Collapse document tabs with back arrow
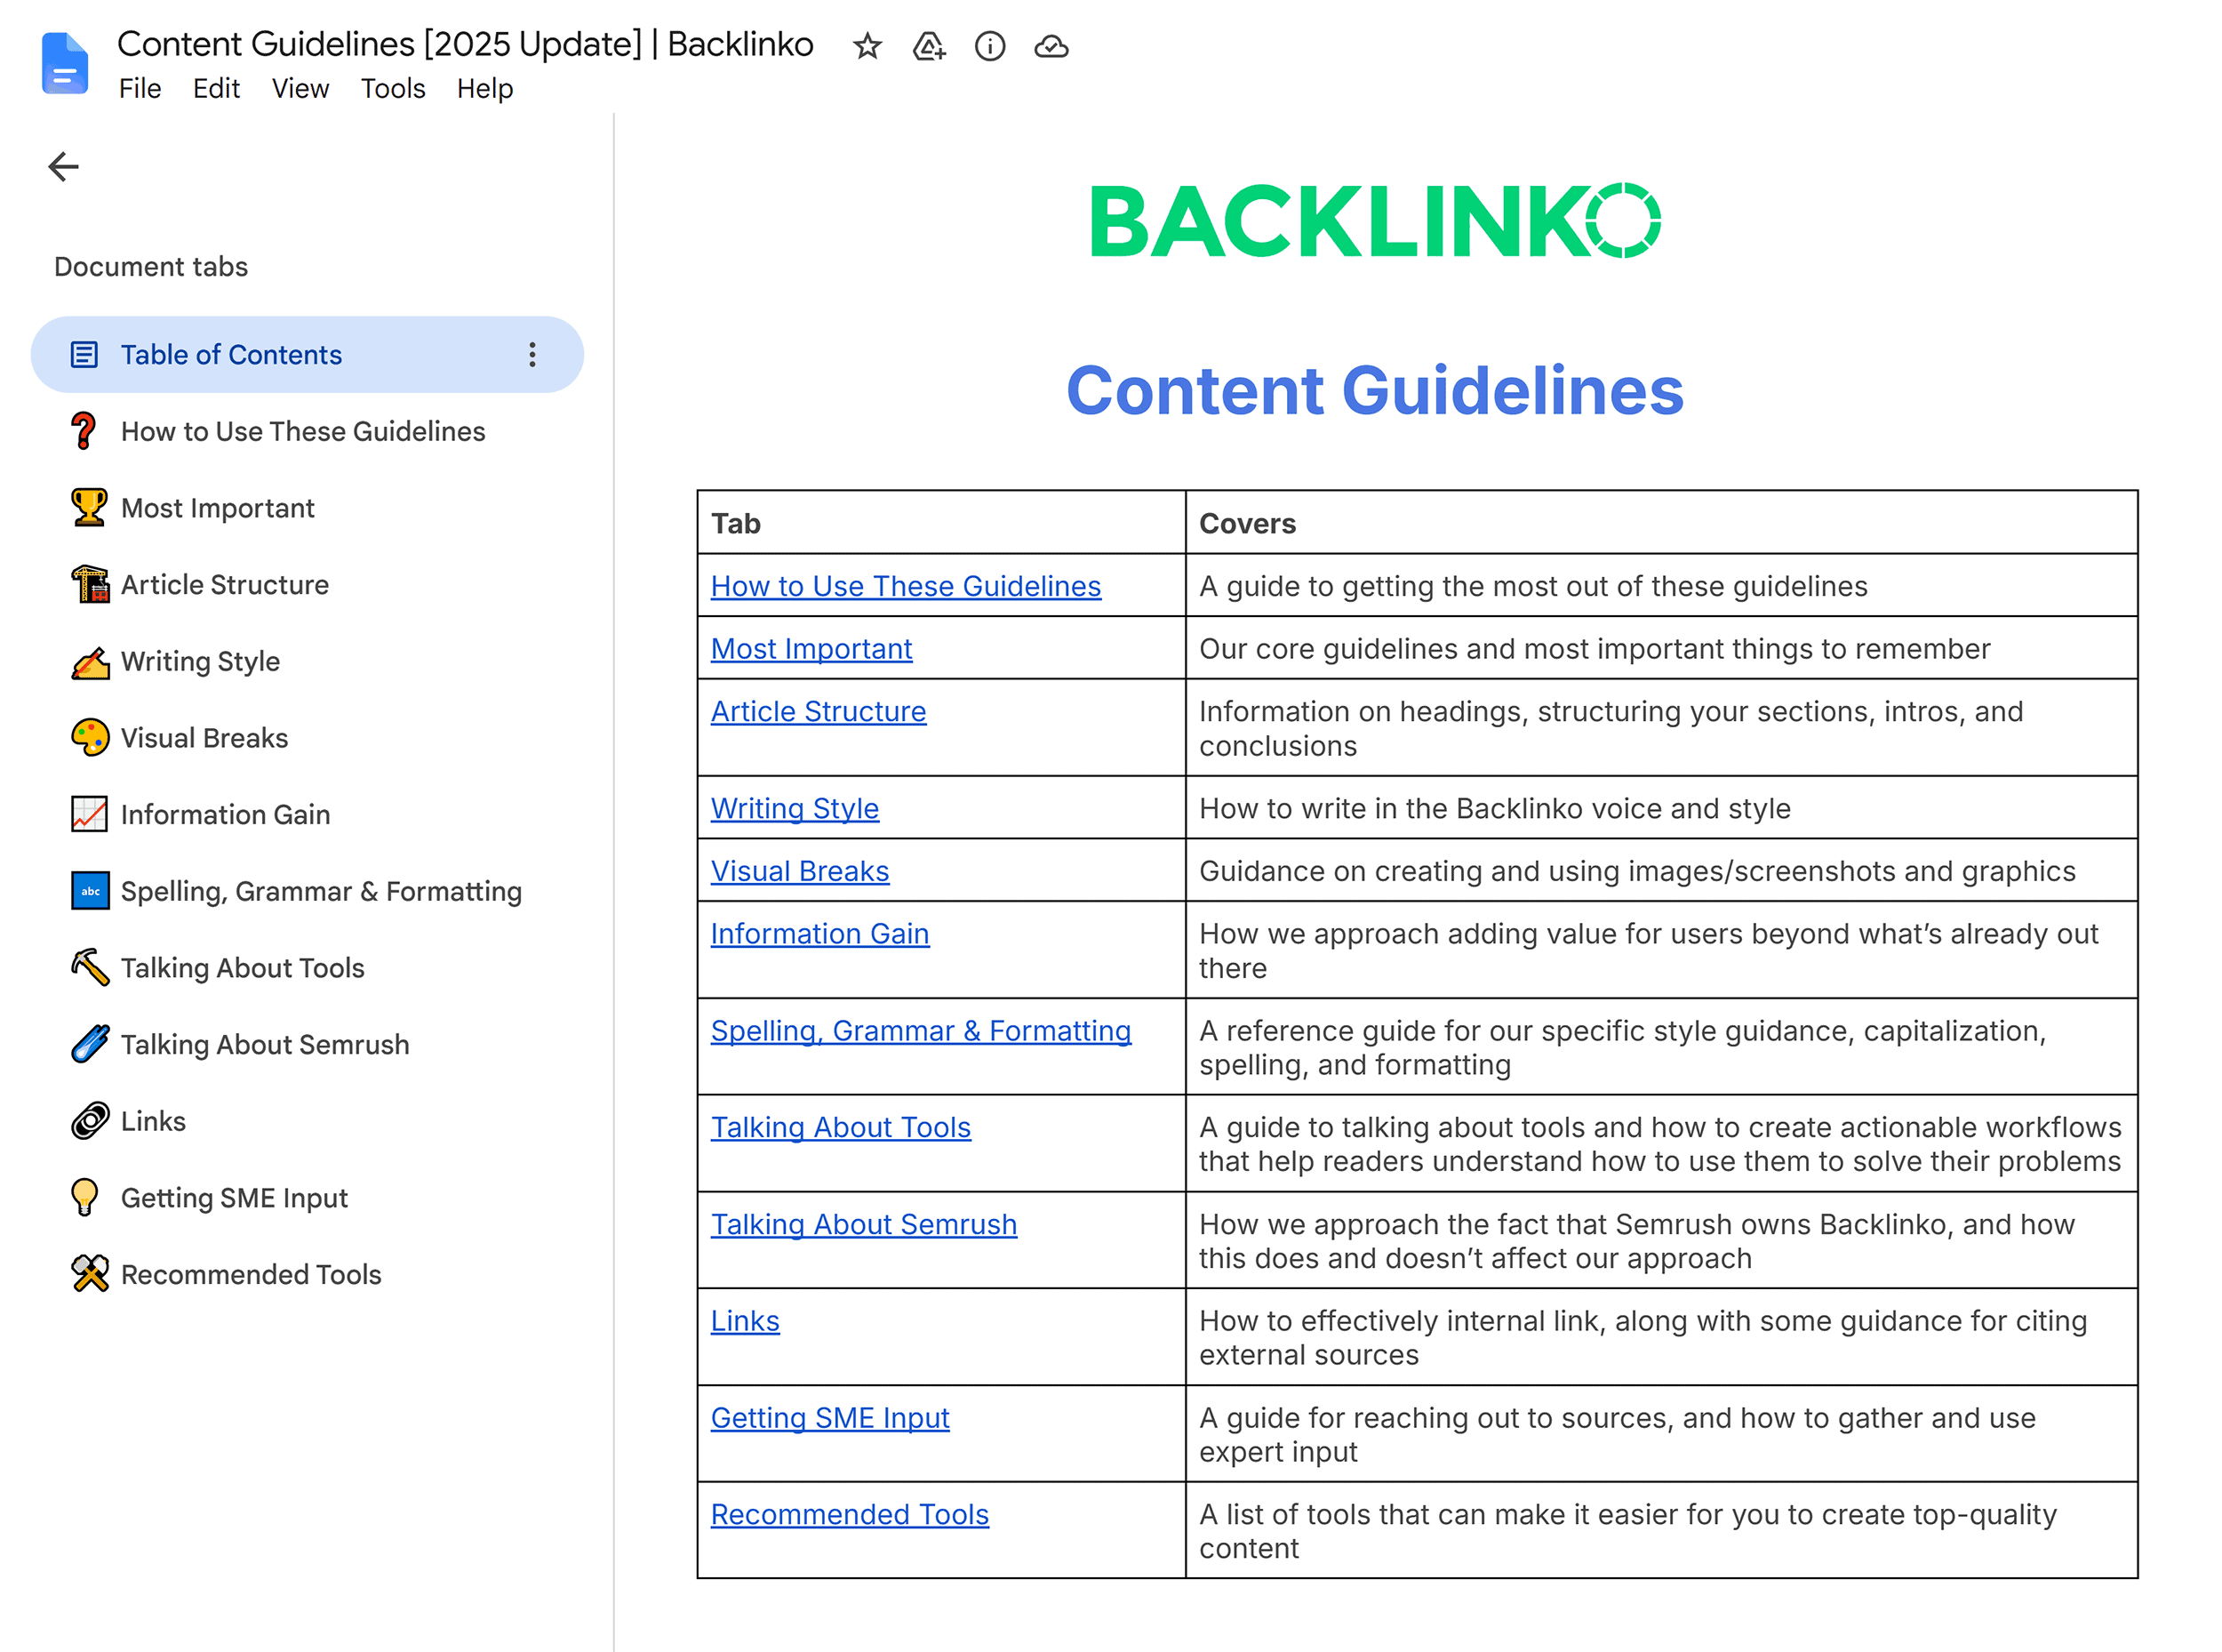The image size is (2222, 1652). (x=63, y=166)
